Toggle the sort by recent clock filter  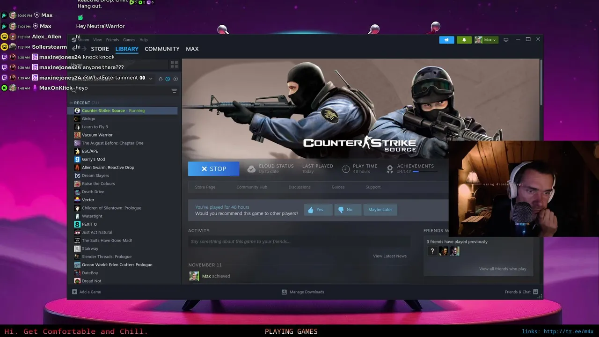point(168,79)
